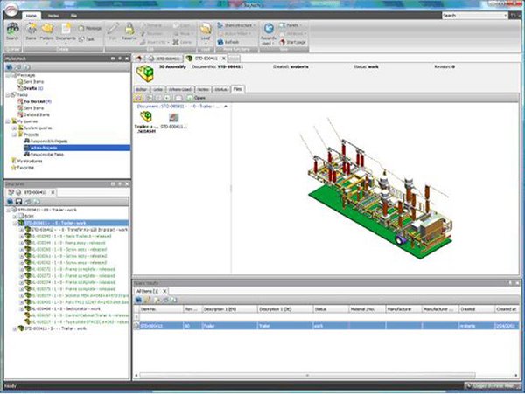
Task: Click the save disk icon in Structure toolbar
Action: pos(18,202)
